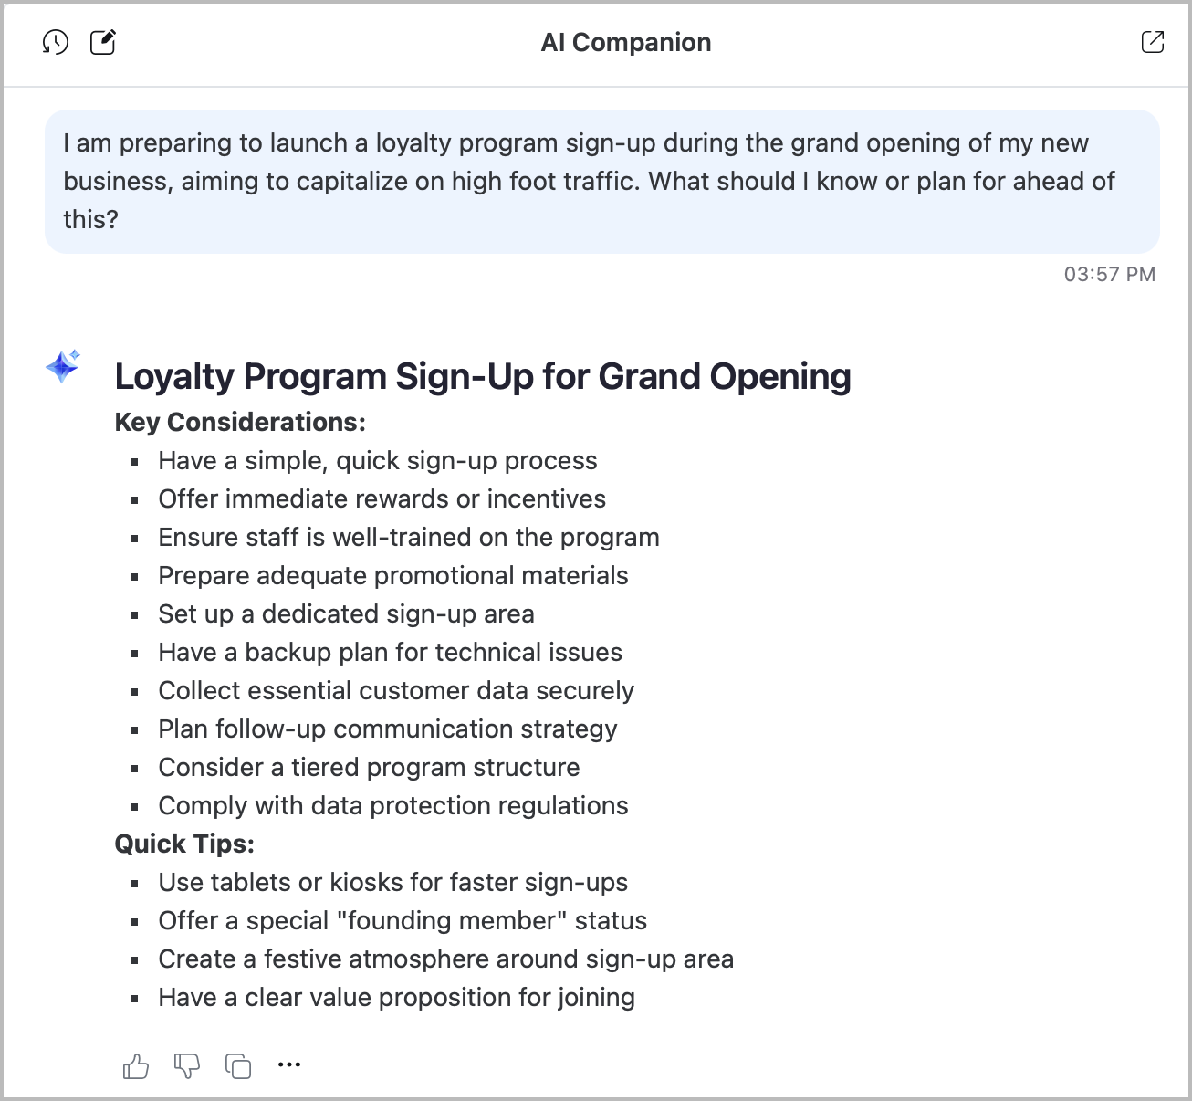Expand more options via the three-dot control

(x=289, y=1064)
